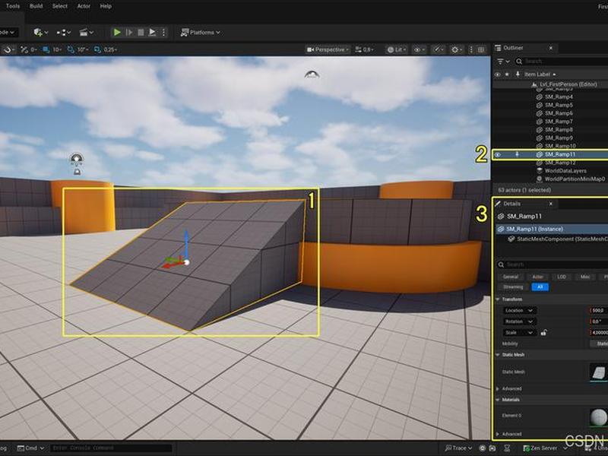This screenshot has height=456, width=608.
Task: Open the Platforms dropdown
Action: click(200, 33)
